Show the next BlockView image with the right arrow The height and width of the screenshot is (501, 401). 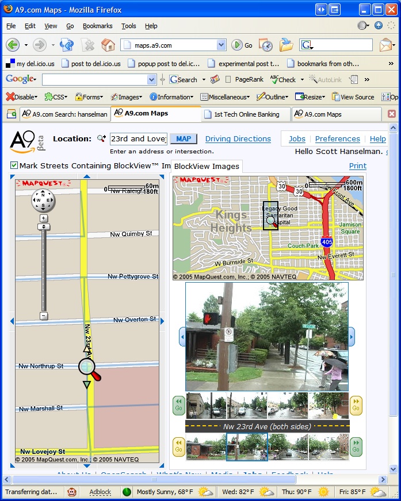tap(352, 337)
